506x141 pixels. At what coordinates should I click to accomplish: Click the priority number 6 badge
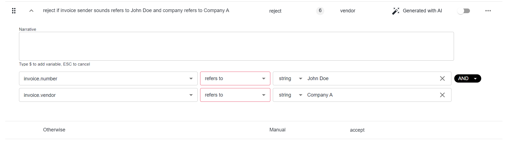pyautogui.click(x=320, y=11)
